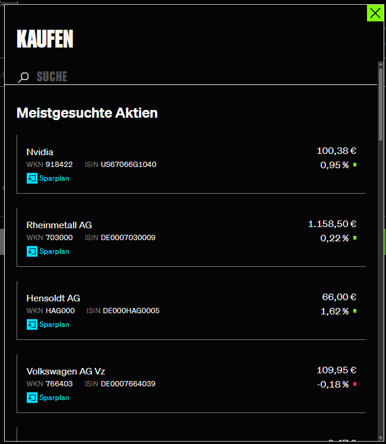This screenshot has height=444, width=386.
Task: Click the Rheinmetall AG Sparplan icon
Action: click(32, 251)
